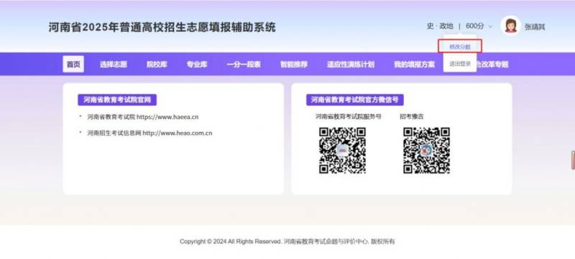Click the user avatar icon
This screenshot has width=575, height=259.
tap(510, 26)
